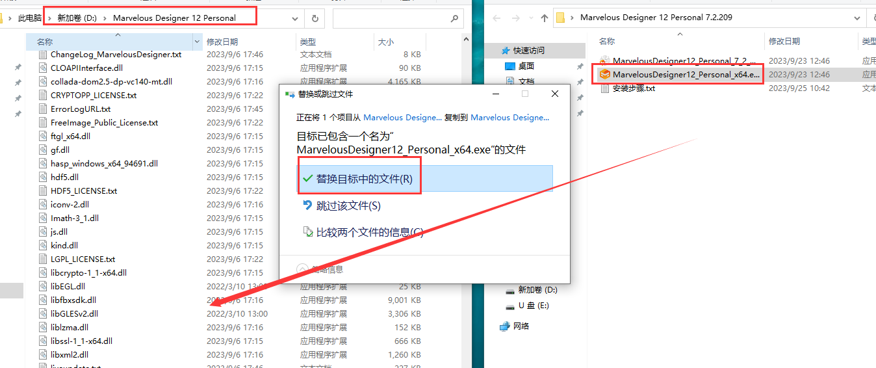Click the libcrypto-1_1-x64.dll file icon
This screenshot has height=368, width=876.
click(44, 273)
